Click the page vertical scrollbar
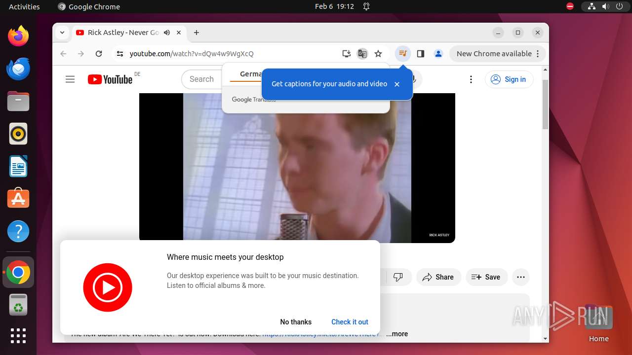Viewport: 632px width, 355px height. click(545, 105)
